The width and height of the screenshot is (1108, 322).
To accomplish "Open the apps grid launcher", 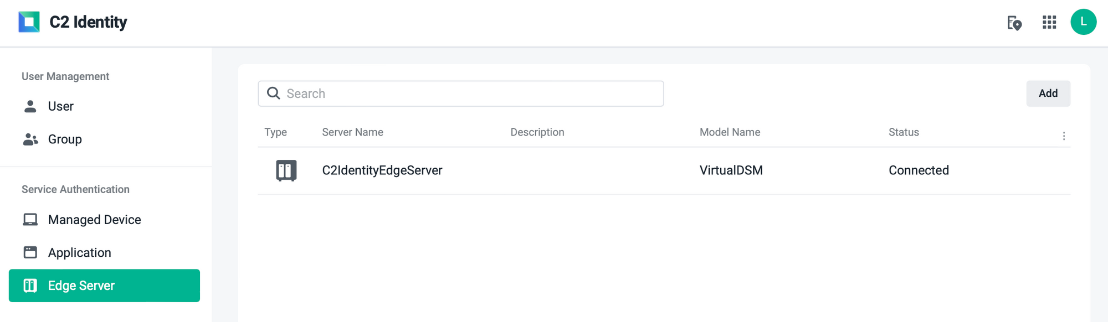I will 1049,22.
